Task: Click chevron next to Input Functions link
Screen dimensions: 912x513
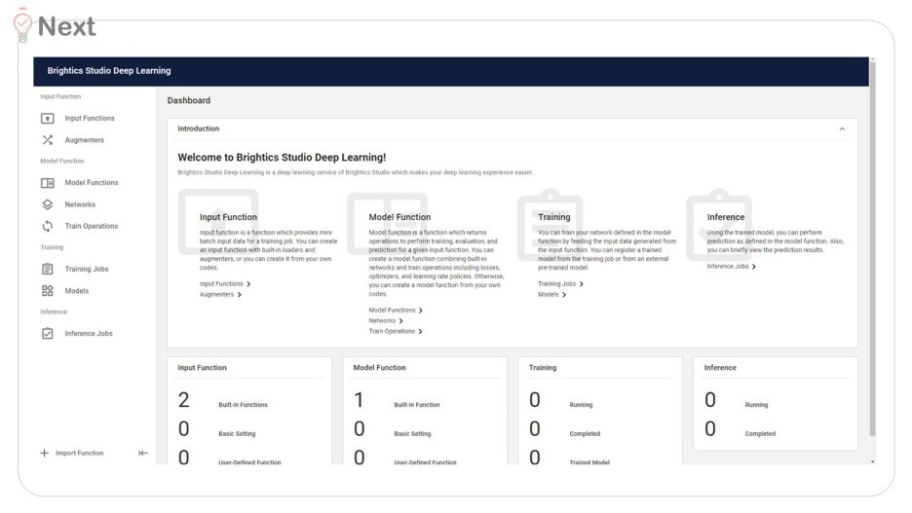Action: click(248, 284)
